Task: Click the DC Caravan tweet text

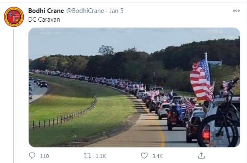Action: point(44,20)
